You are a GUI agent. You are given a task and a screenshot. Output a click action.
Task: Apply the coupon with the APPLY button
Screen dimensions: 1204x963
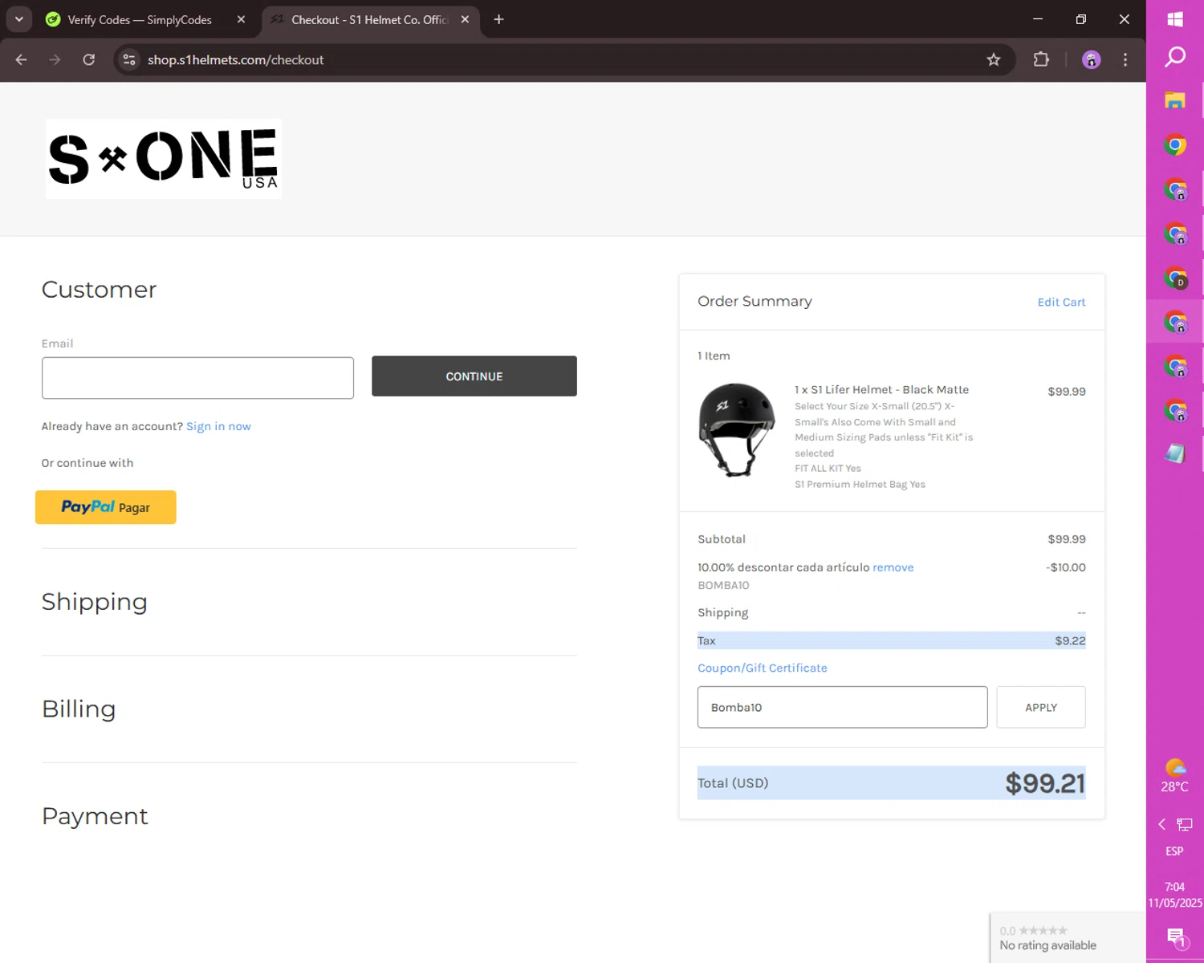[1041, 707]
